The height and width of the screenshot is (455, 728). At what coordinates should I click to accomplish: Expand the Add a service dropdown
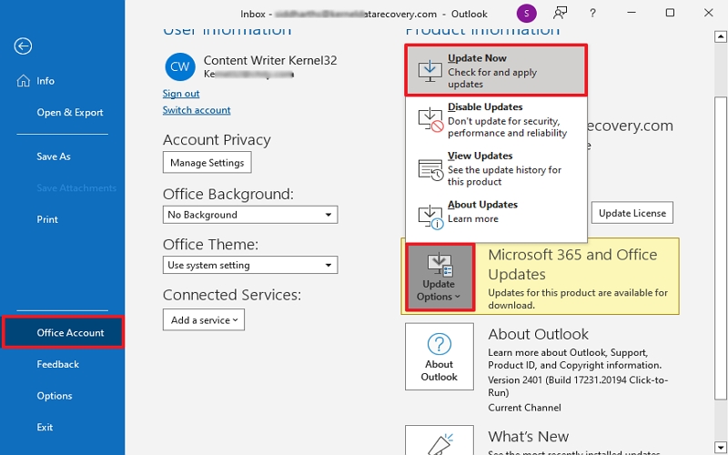coord(204,319)
